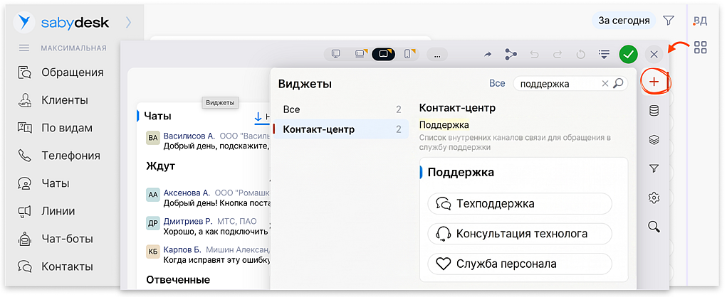
Task: Click the magnifier icon in right panel
Action: [654, 227]
